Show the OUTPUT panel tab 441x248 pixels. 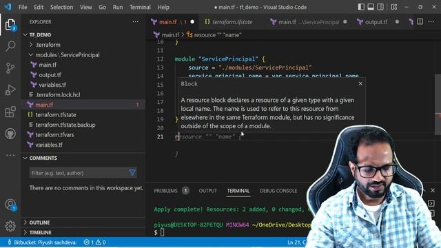coord(208,191)
